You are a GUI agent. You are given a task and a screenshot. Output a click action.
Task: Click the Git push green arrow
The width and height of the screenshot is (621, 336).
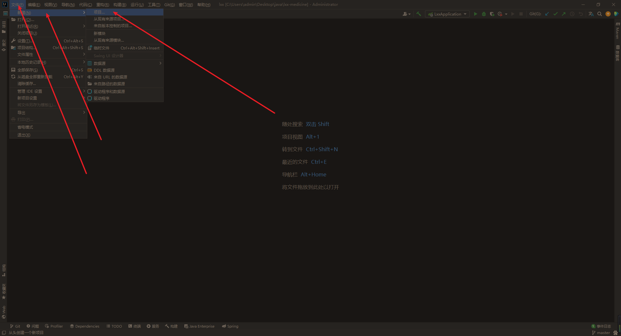tap(564, 14)
